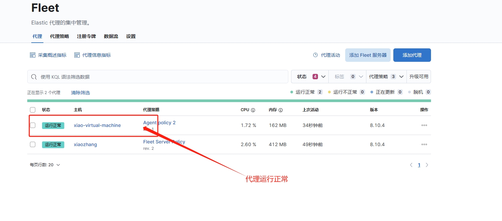Click the 添加代理 button

(412, 55)
